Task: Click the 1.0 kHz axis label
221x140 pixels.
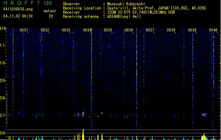Action: click(3, 63)
